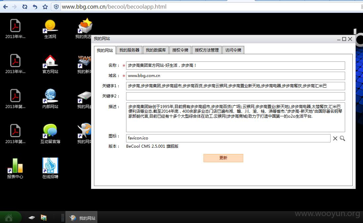The height and width of the screenshot is (223, 363).
Task: Click into the 关键字1 input field
Action: (x=236, y=86)
